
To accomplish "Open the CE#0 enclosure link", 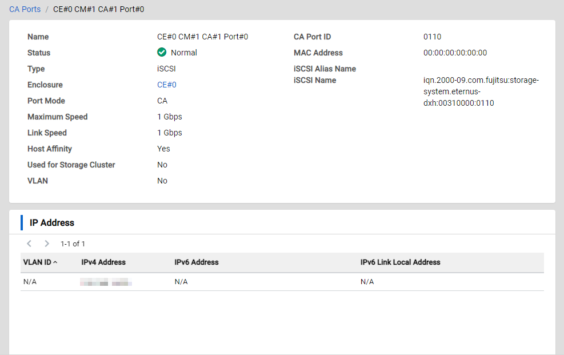I will [x=166, y=85].
